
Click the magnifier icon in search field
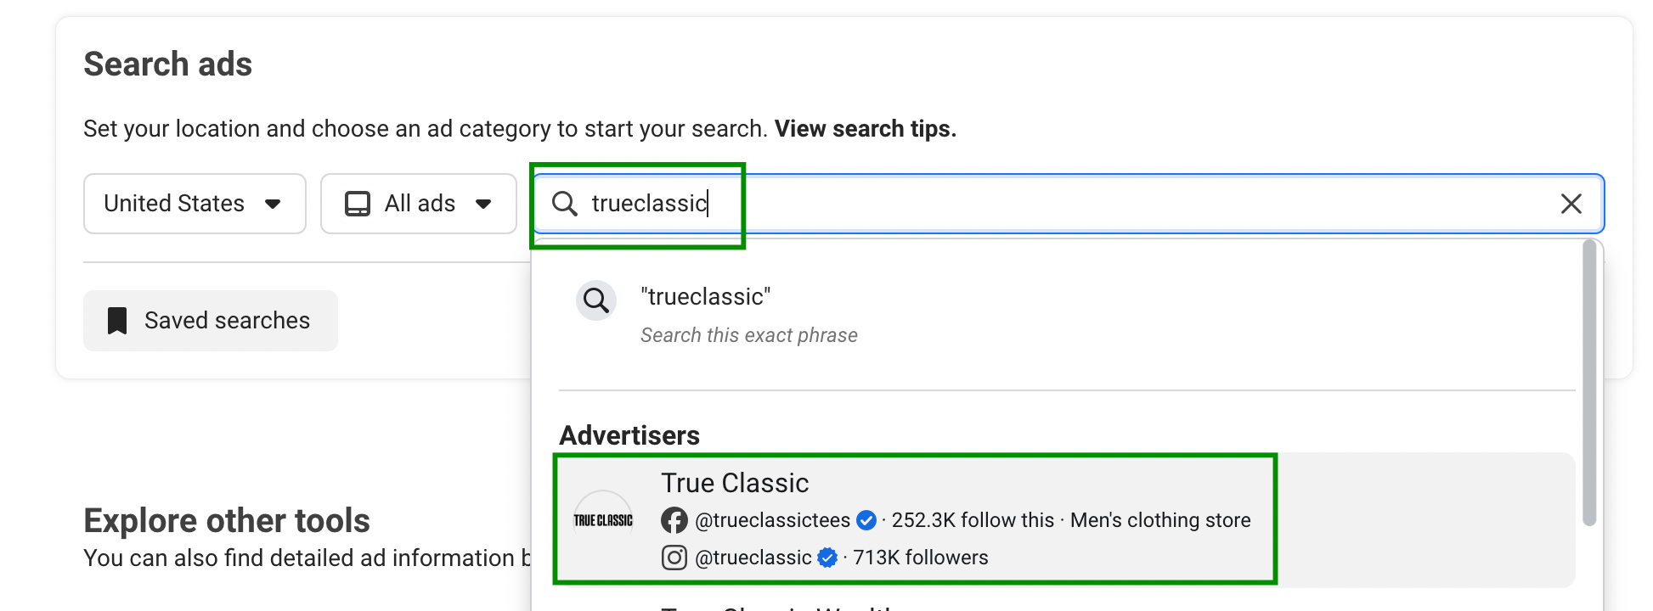pos(565,204)
